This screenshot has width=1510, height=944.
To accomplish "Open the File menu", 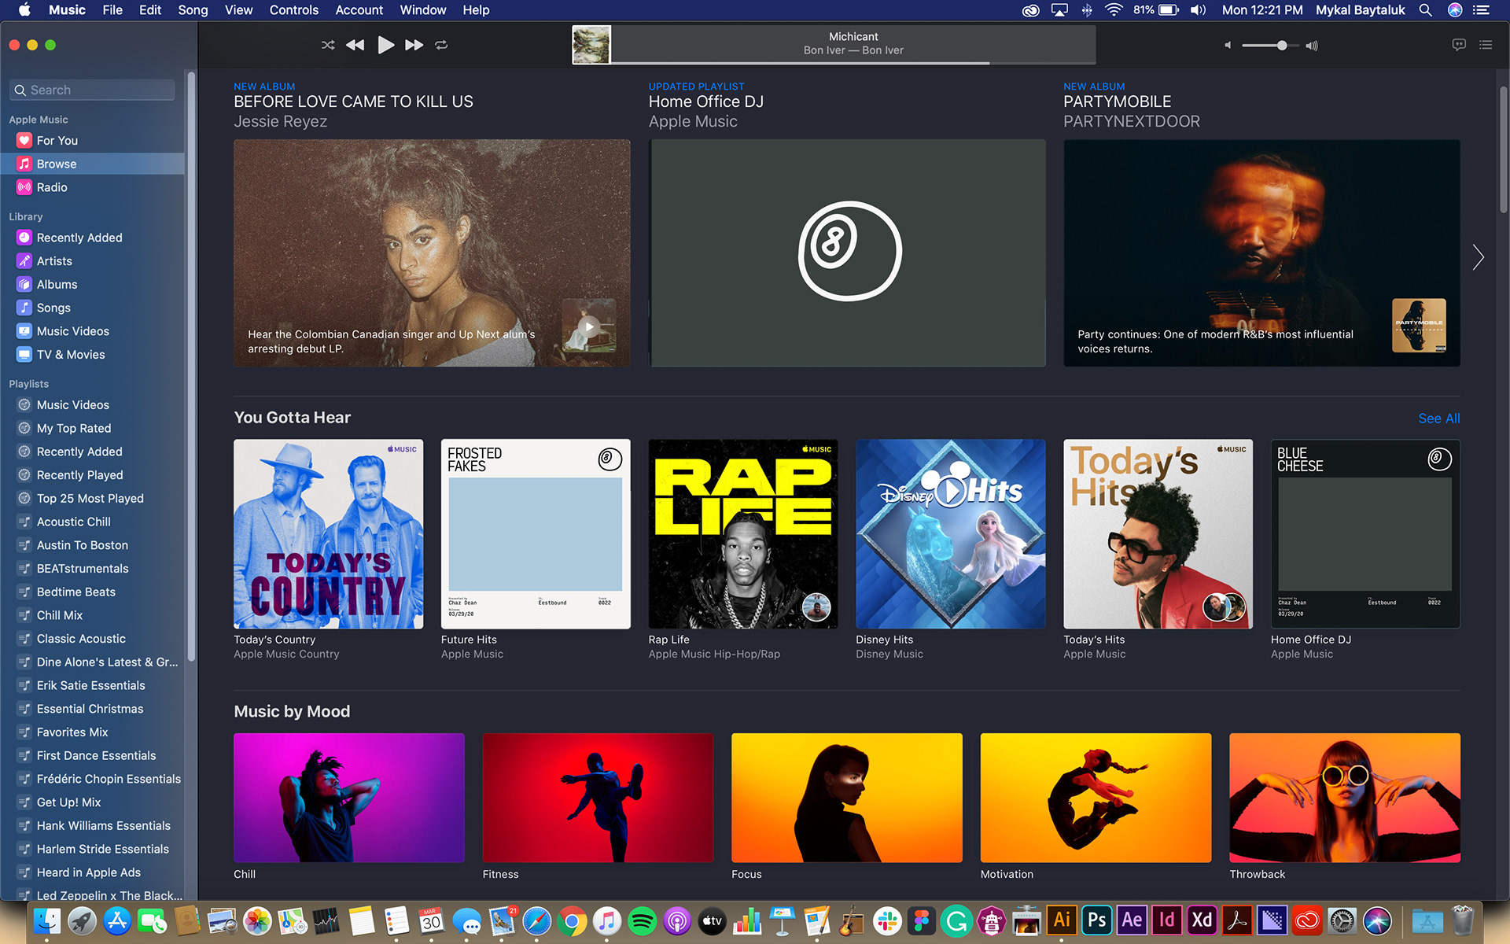I will tap(112, 9).
